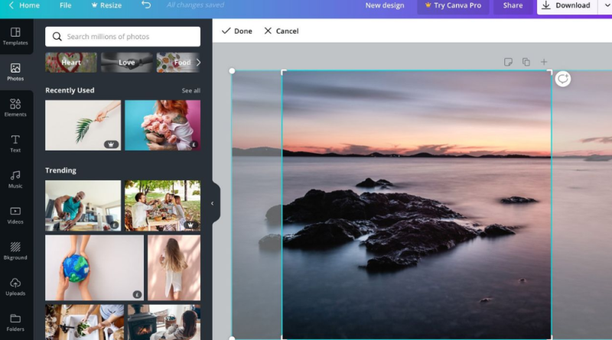Image resolution: width=612 pixels, height=340 pixels.
Task: Open the Templates sidebar panel
Action: 15,36
